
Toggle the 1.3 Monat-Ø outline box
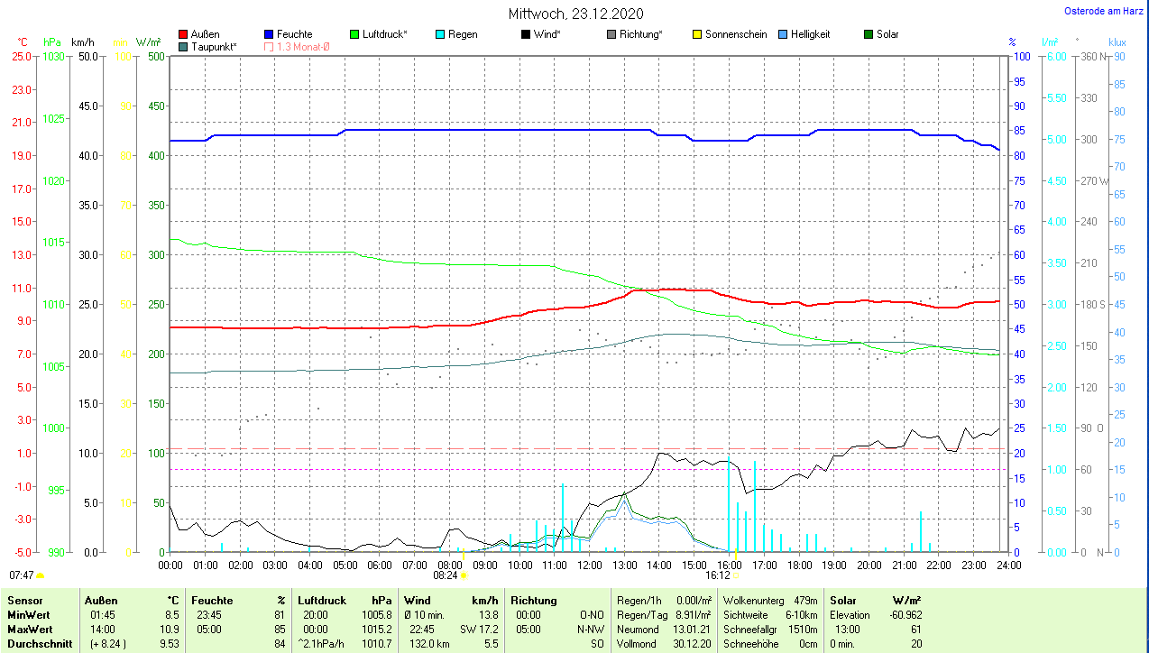(269, 47)
